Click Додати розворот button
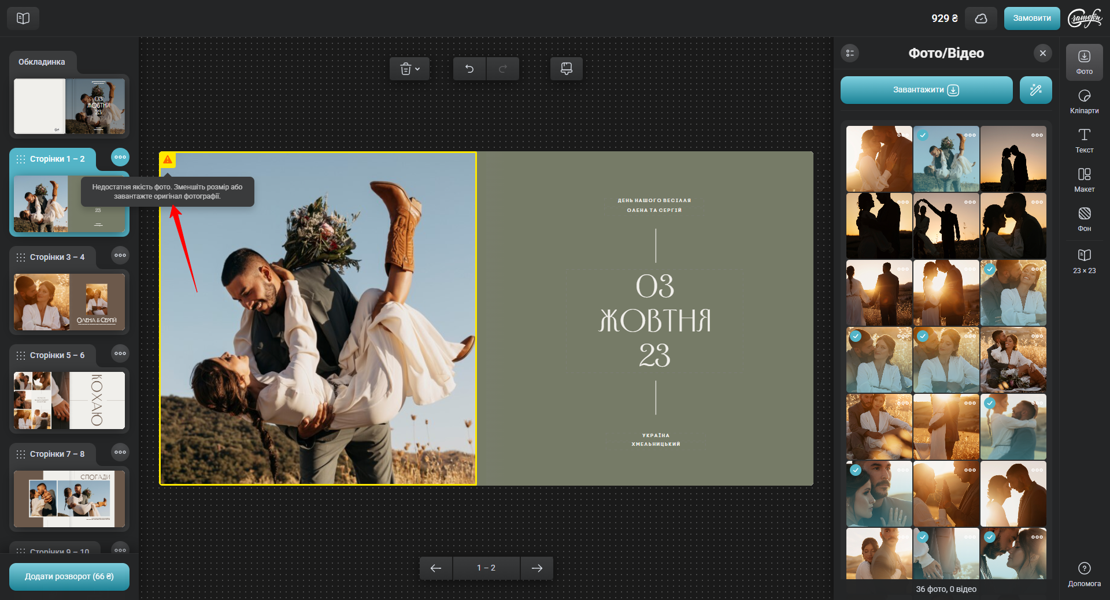1110x600 pixels. point(69,576)
